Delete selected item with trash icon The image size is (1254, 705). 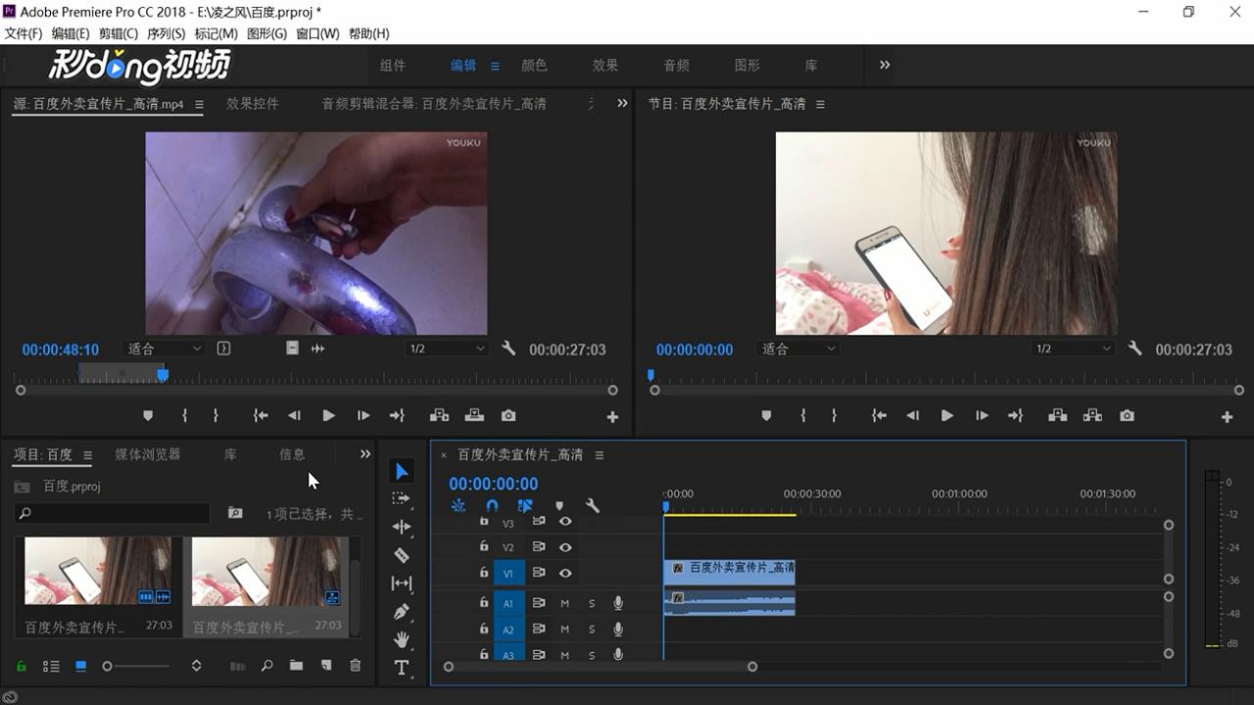pyautogui.click(x=355, y=666)
